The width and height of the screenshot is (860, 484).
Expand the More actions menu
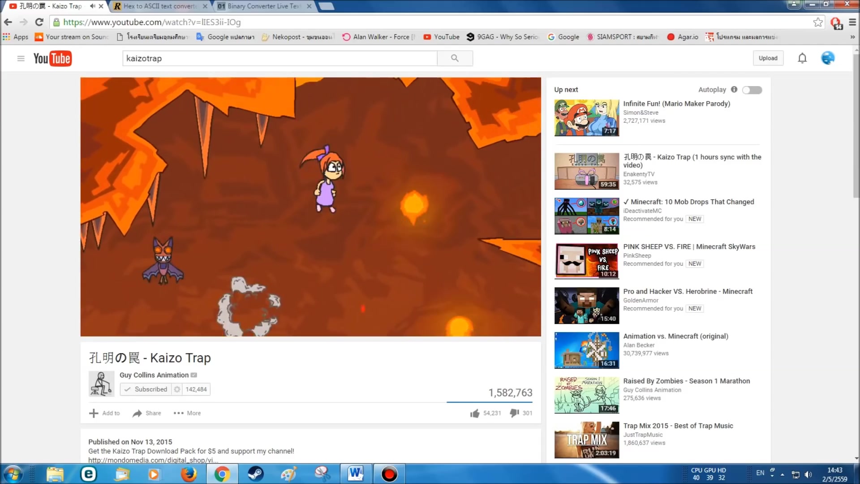tap(187, 413)
